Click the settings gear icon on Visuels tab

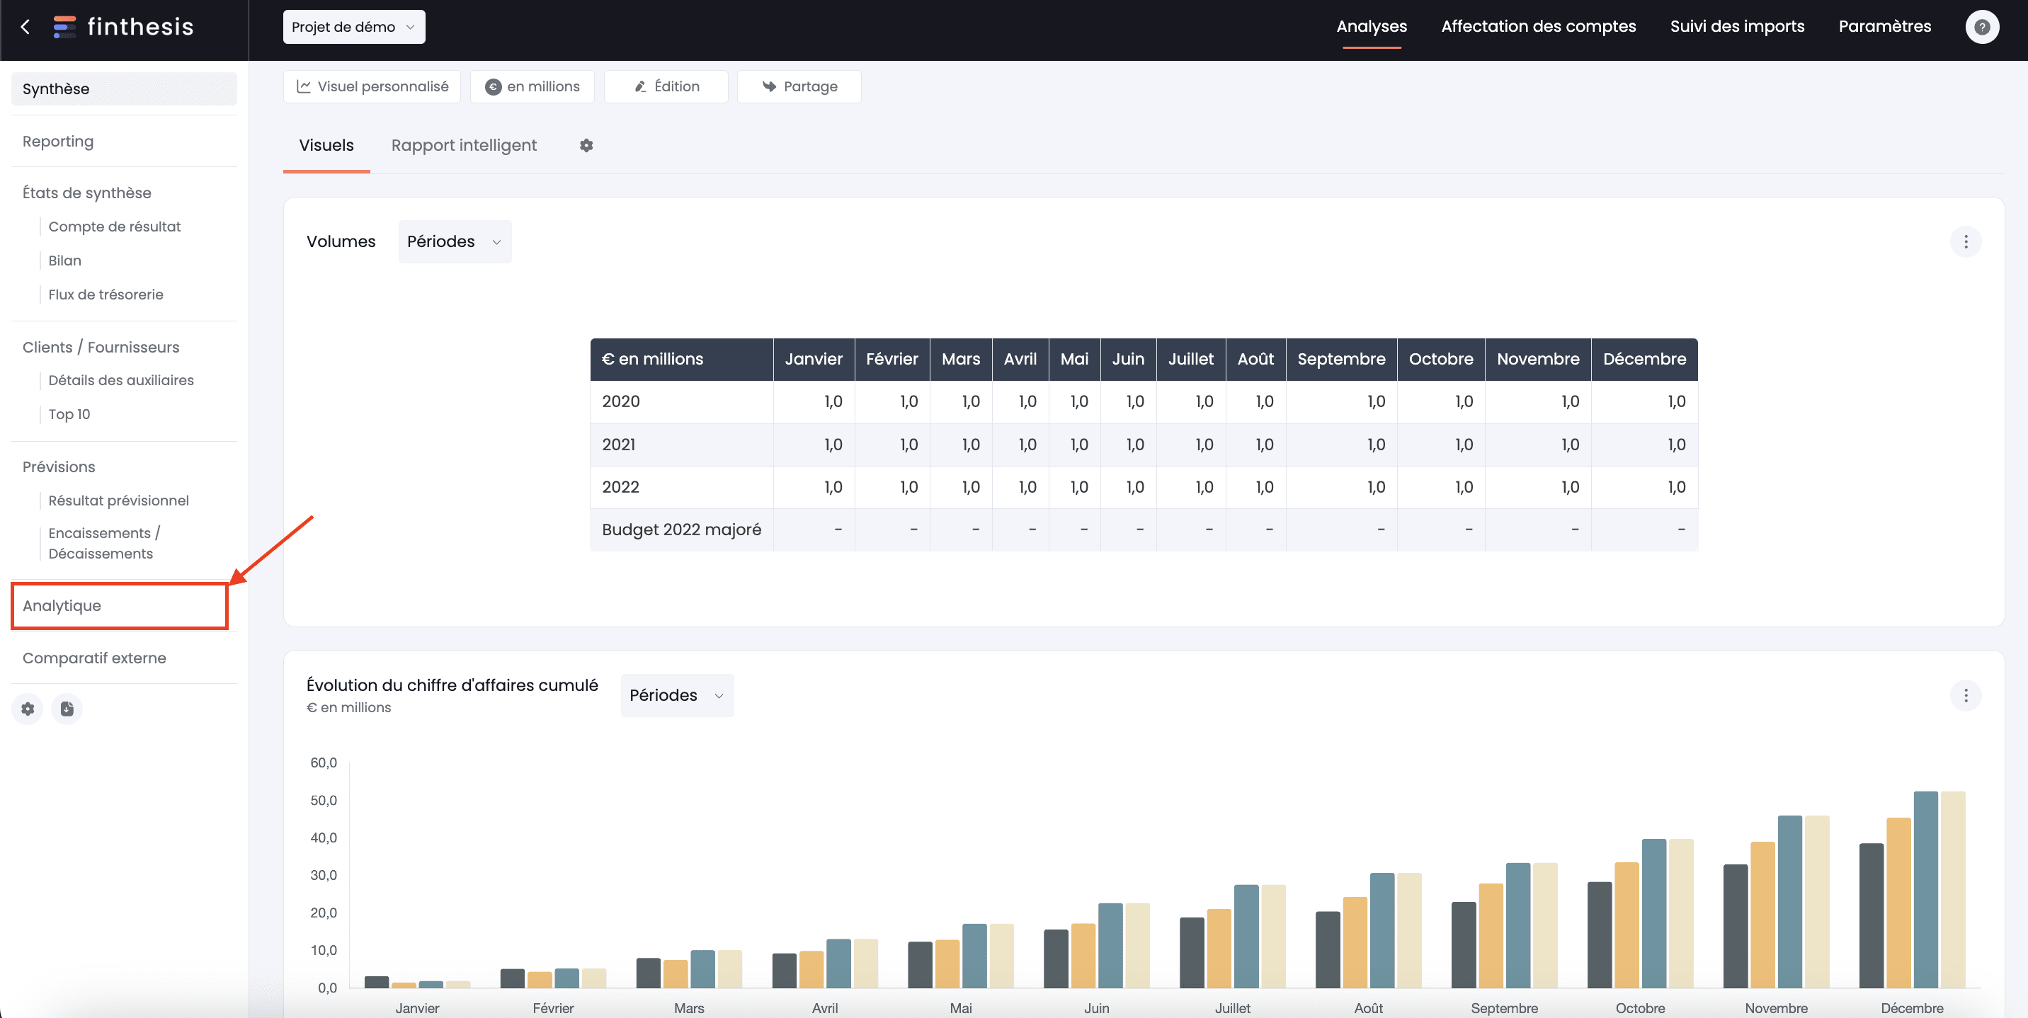tap(586, 145)
